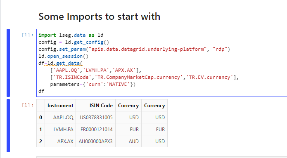Click row index 2 in output table
This screenshot has width=287, height=158.
[40, 141]
